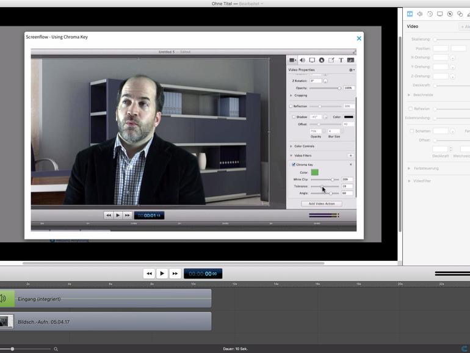Open the gear menu beside Video Properties
470x353 pixels.
click(352, 70)
